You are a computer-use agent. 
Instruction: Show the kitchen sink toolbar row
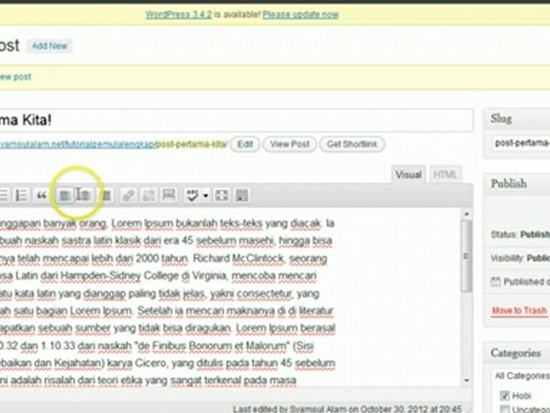tap(242, 195)
